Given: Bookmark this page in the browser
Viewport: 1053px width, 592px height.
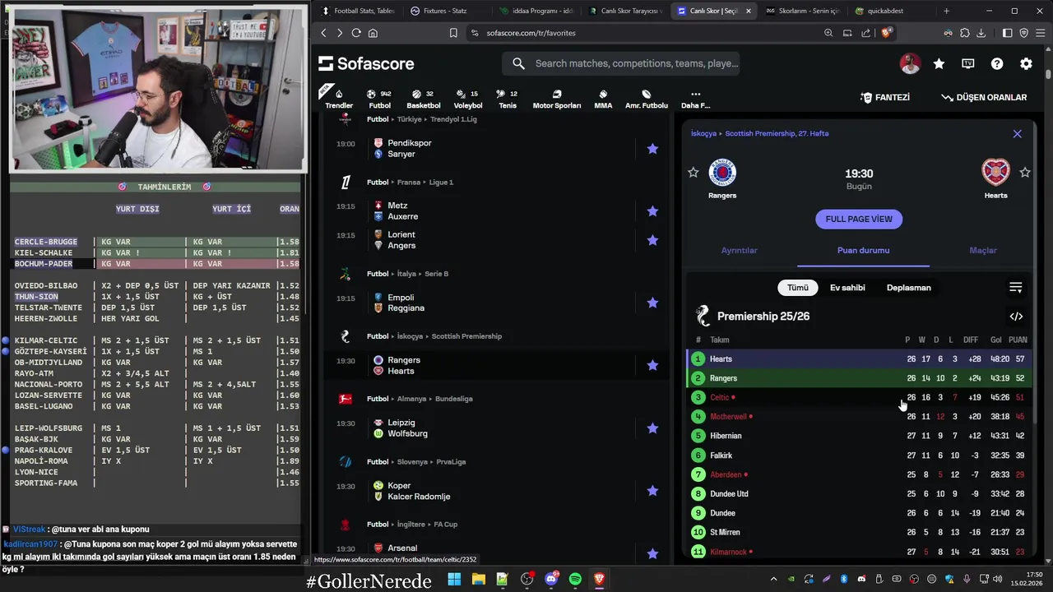Looking at the screenshot, I should coord(453,33).
